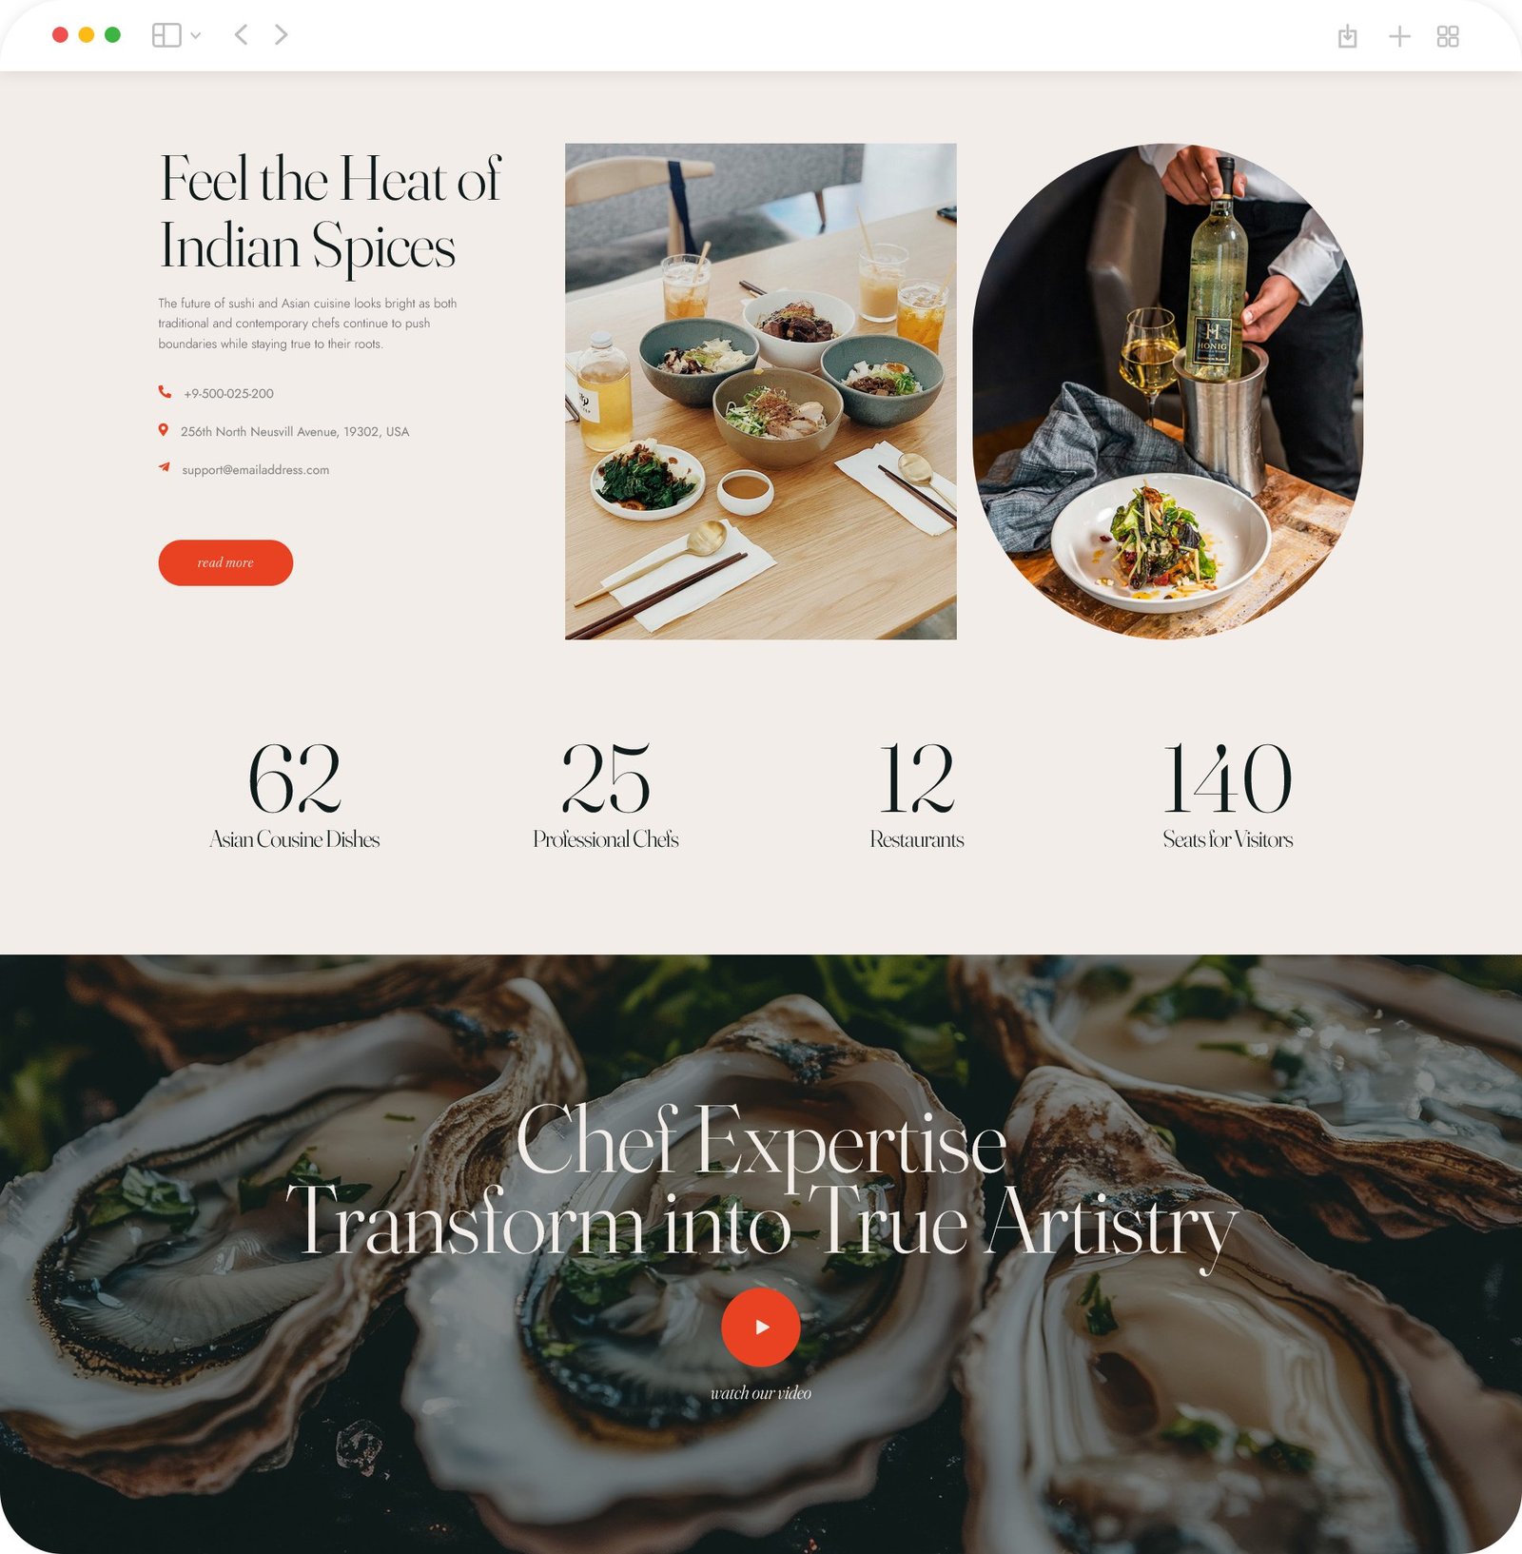
Task: Click the red phone icon
Action: coord(165,392)
